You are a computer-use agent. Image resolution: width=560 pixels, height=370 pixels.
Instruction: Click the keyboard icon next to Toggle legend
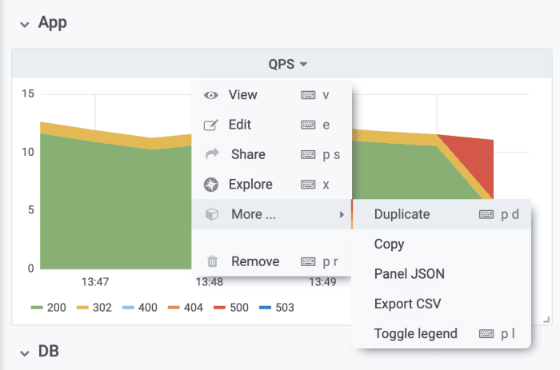click(486, 333)
